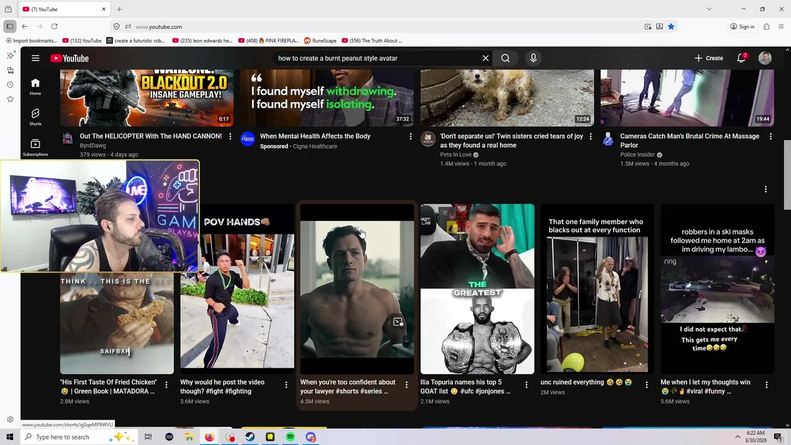Play the POV HANDS short thumbnail
The image size is (791, 445).
coord(237,289)
